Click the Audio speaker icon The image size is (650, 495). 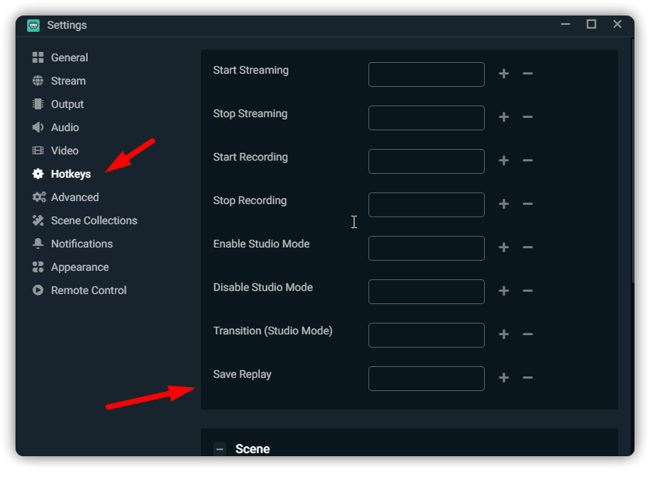[x=37, y=127]
